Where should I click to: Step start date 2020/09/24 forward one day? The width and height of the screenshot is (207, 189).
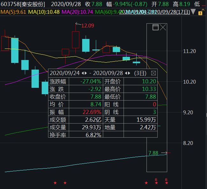click(86, 73)
